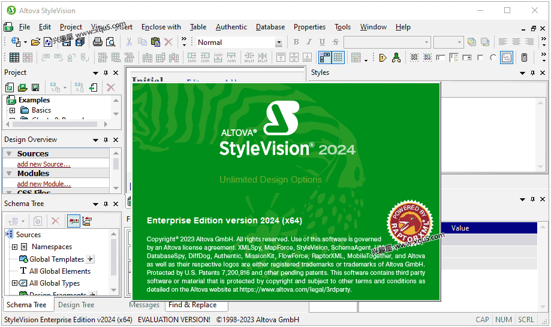Open the Database menu
The width and height of the screenshot is (551, 327).
(x=270, y=27)
